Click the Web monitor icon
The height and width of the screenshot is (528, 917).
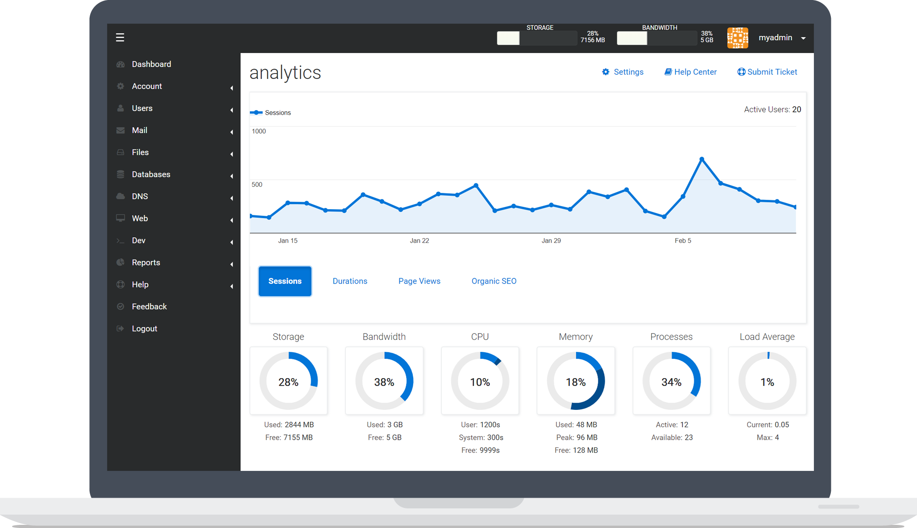click(120, 218)
